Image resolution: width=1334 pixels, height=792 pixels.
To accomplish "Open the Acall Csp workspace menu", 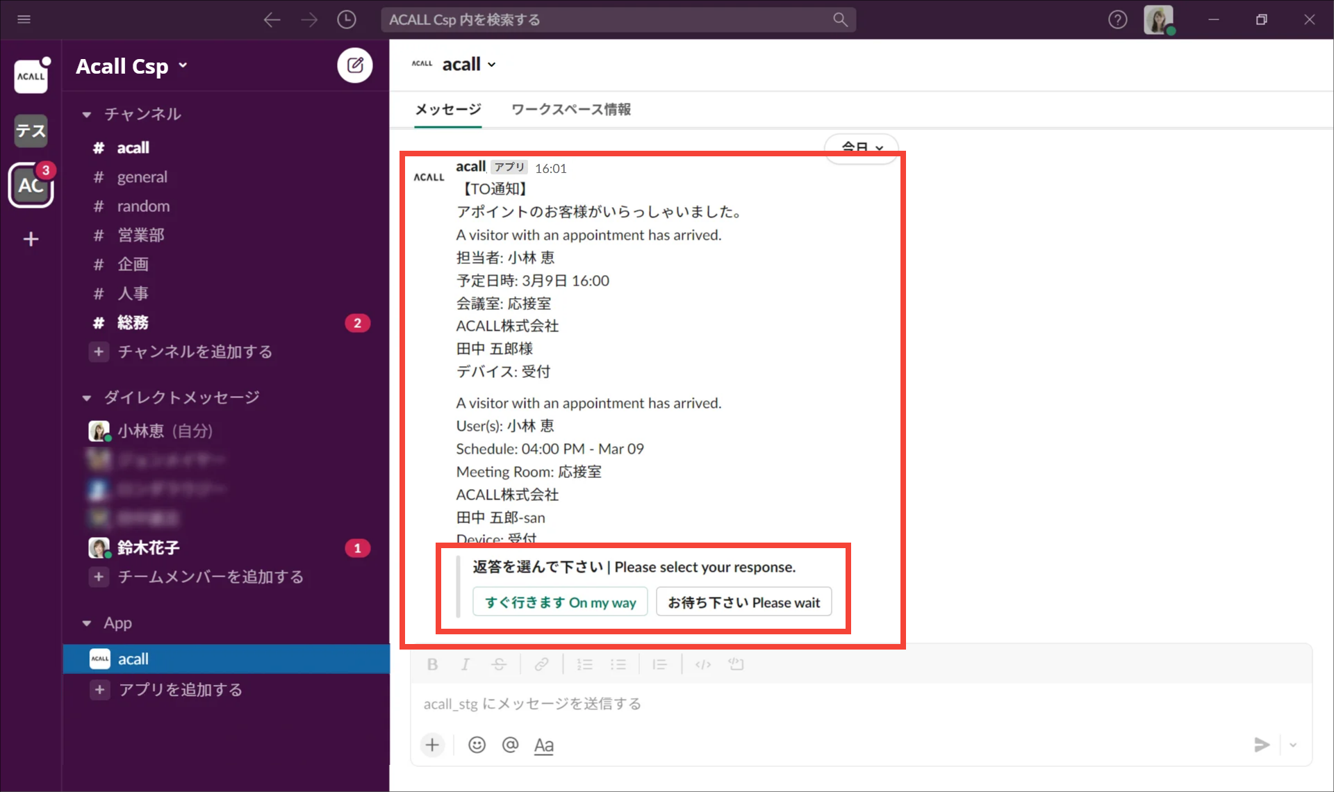I will [132, 66].
